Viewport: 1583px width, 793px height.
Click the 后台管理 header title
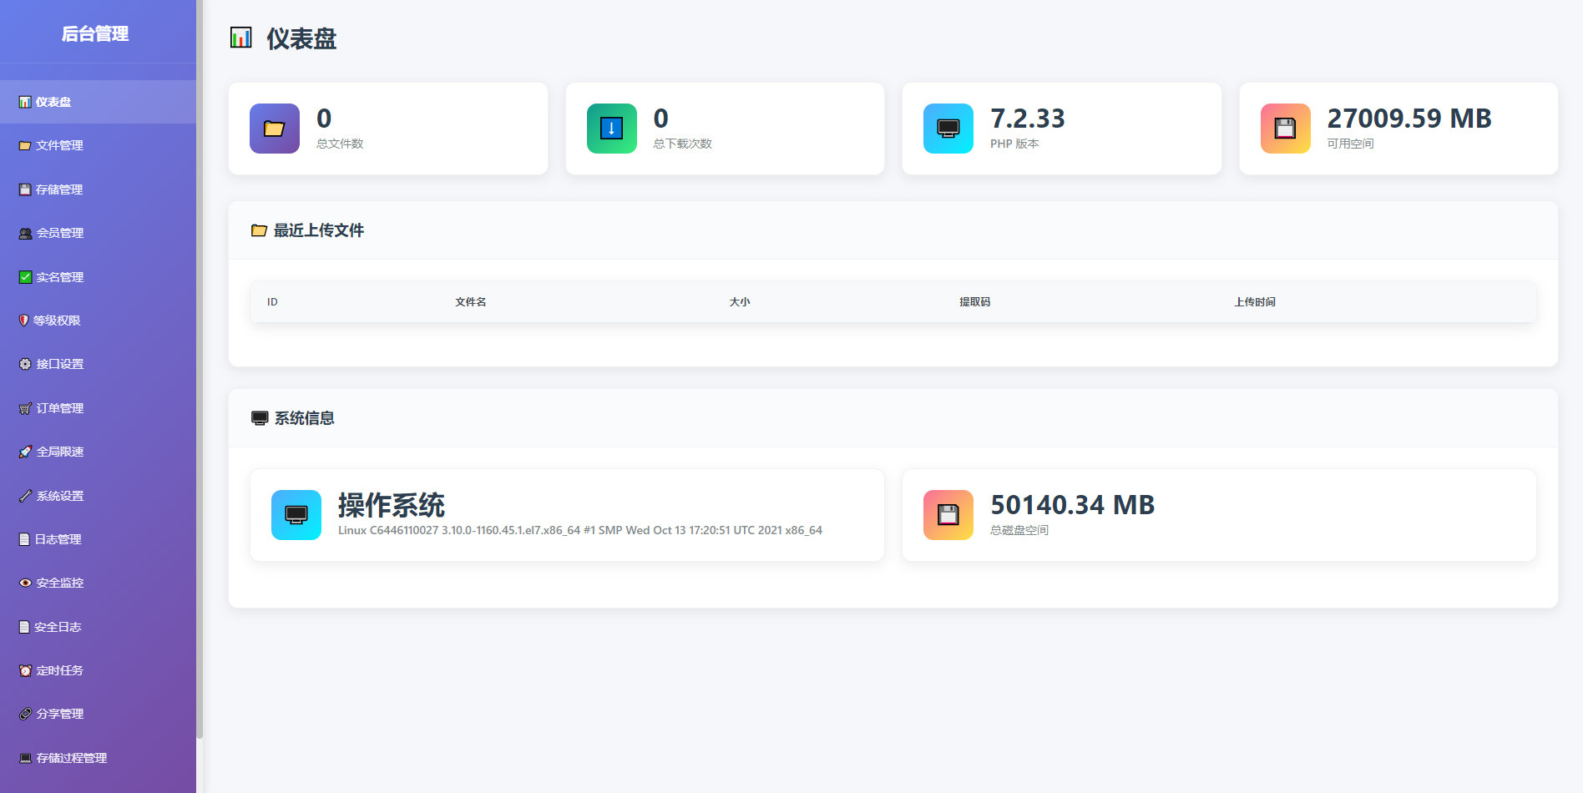95,34
